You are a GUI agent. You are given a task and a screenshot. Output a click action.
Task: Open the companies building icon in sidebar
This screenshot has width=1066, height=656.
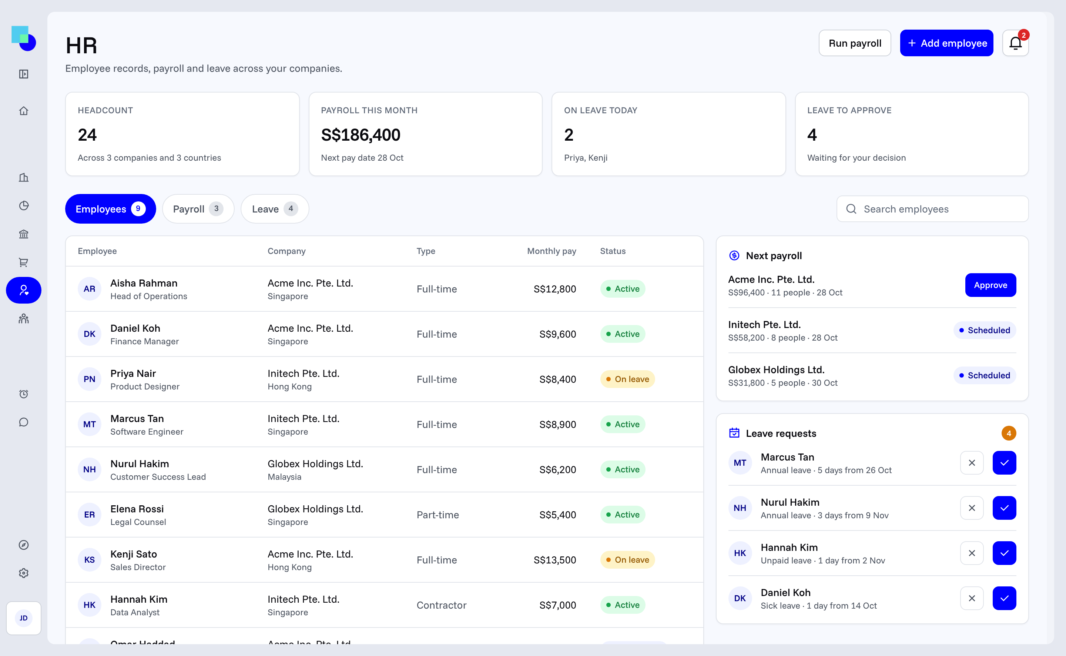(23, 177)
